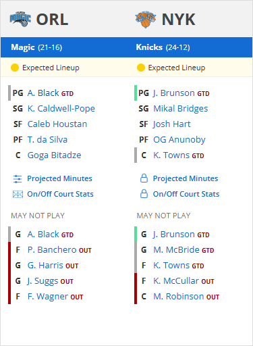Click the New York Knicks team logo
This screenshot has width=253, height=346.
pyautogui.click(x=146, y=20)
